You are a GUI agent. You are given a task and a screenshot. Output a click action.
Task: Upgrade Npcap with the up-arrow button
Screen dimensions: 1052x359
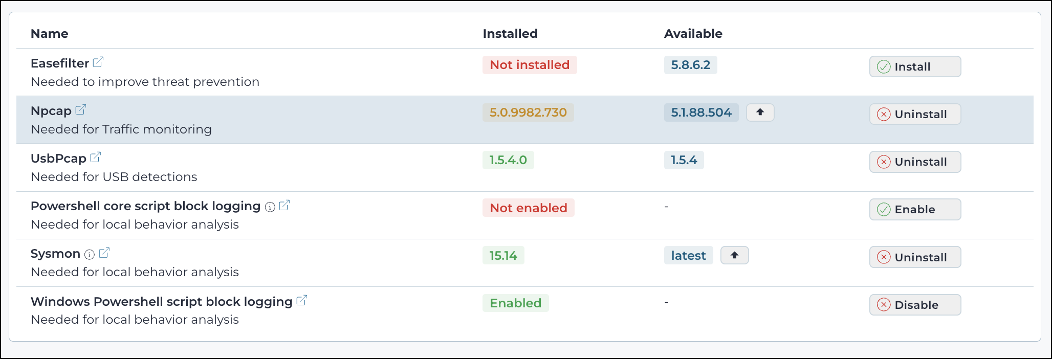pos(760,113)
